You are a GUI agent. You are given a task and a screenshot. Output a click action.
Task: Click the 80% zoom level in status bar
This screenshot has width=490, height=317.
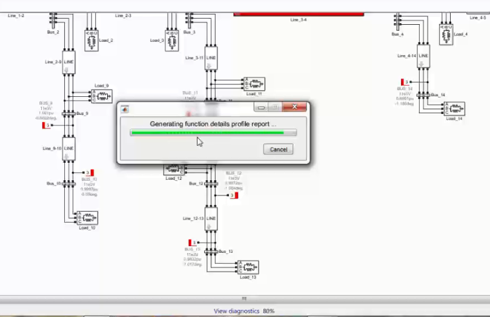(268, 311)
